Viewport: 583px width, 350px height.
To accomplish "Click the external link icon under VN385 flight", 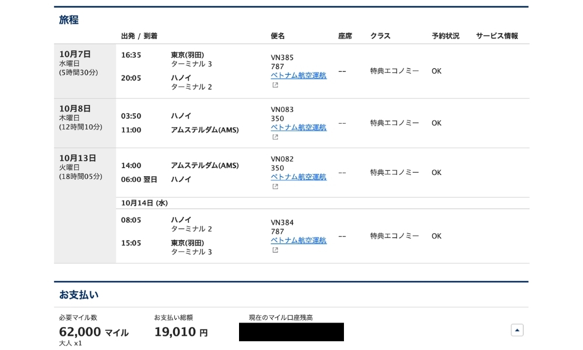I will [x=274, y=85].
